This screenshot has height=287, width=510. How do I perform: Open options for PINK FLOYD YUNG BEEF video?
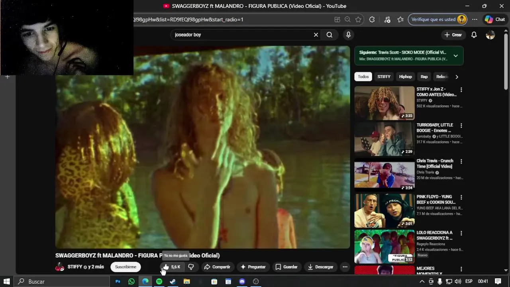[x=461, y=197]
